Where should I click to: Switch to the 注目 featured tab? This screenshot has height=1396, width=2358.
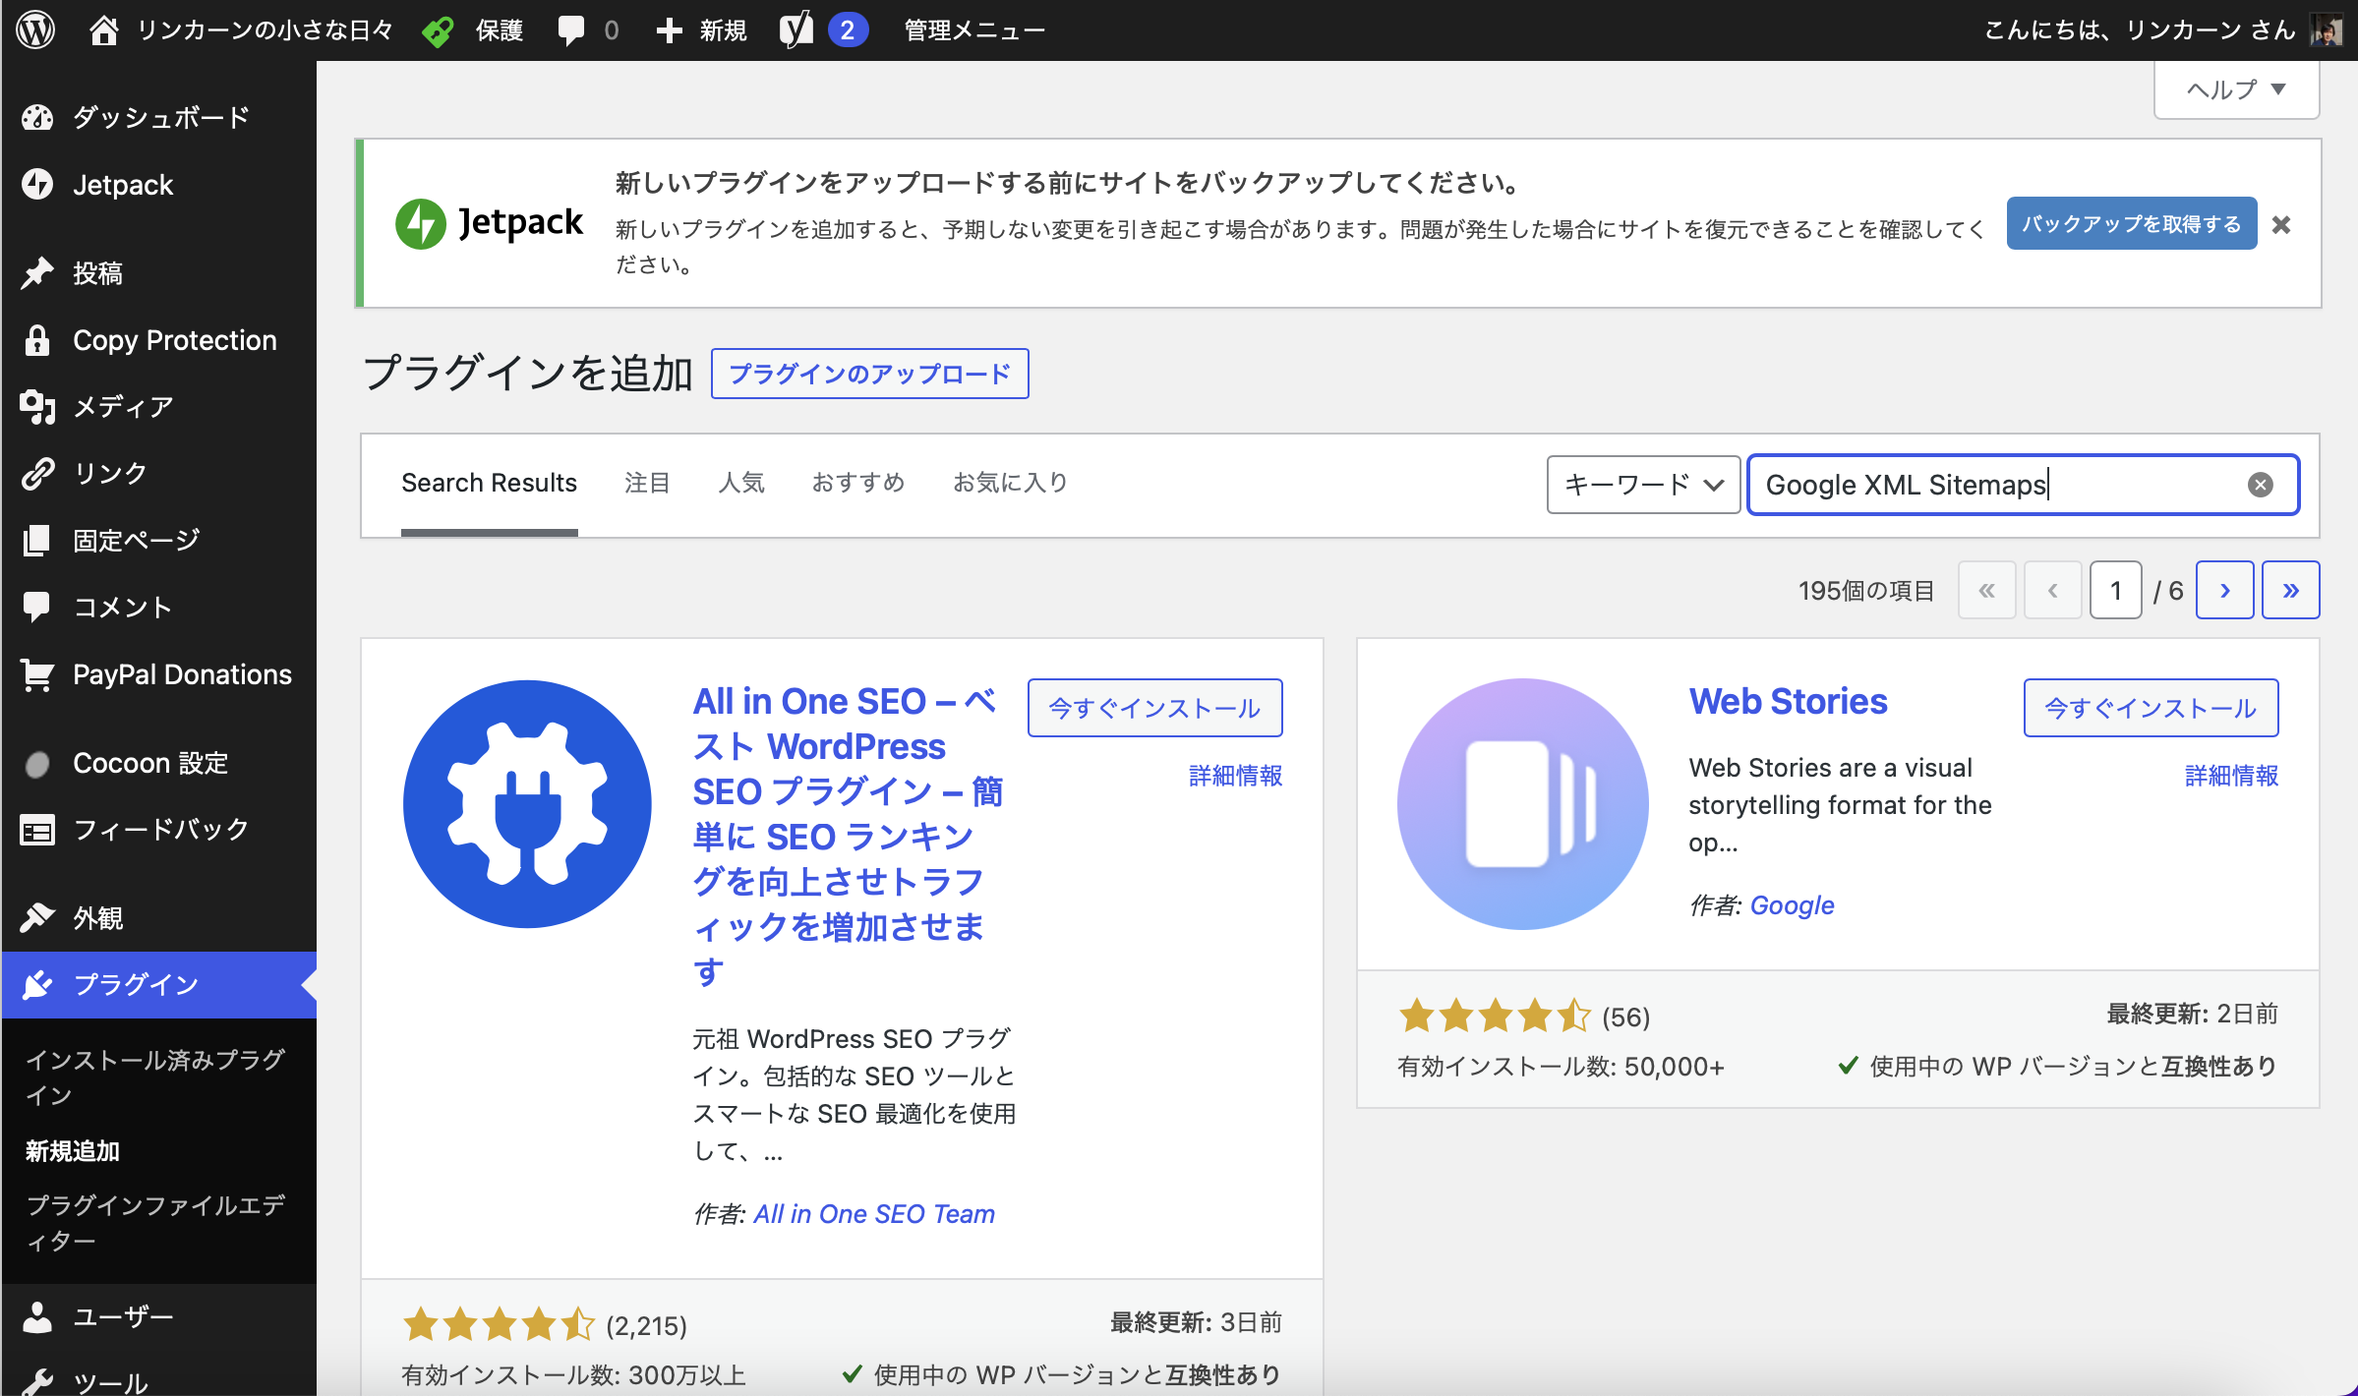click(647, 484)
